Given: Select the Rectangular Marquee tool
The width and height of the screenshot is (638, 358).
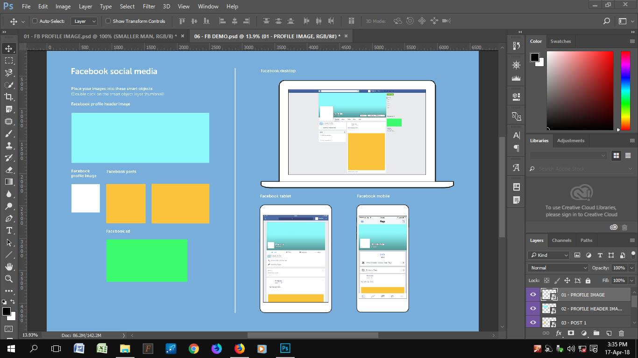Looking at the screenshot, I should tap(9, 61).
